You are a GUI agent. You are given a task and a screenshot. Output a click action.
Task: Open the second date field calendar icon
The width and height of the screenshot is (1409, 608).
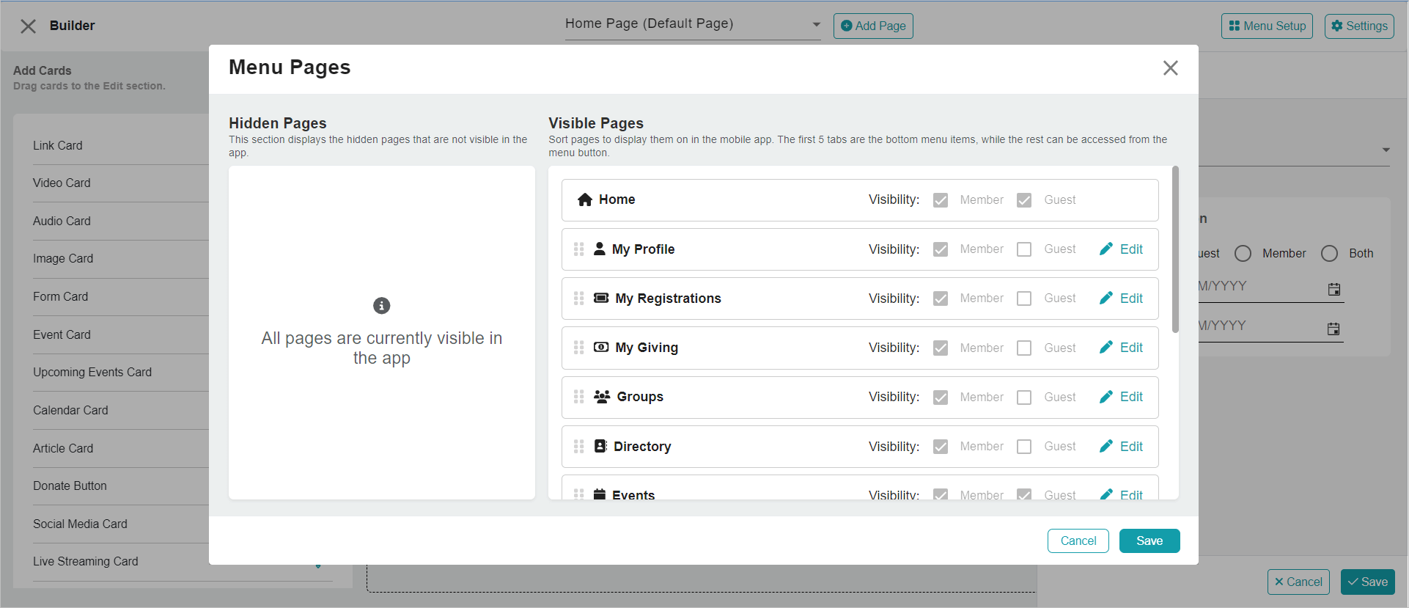pos(1334,329)
